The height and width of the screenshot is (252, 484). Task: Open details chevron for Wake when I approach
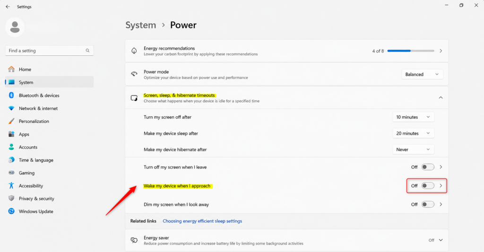coord(441,186)
